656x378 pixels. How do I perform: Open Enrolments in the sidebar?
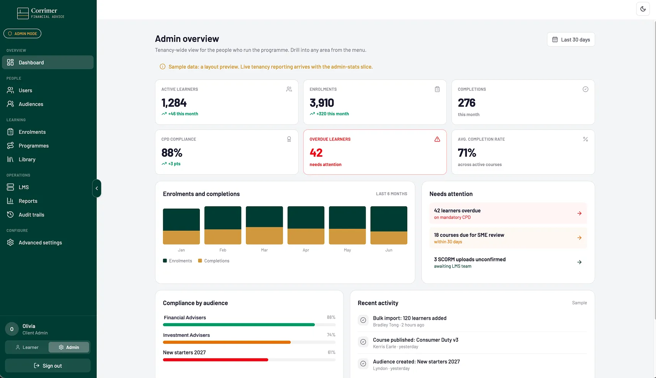(48, 132)
